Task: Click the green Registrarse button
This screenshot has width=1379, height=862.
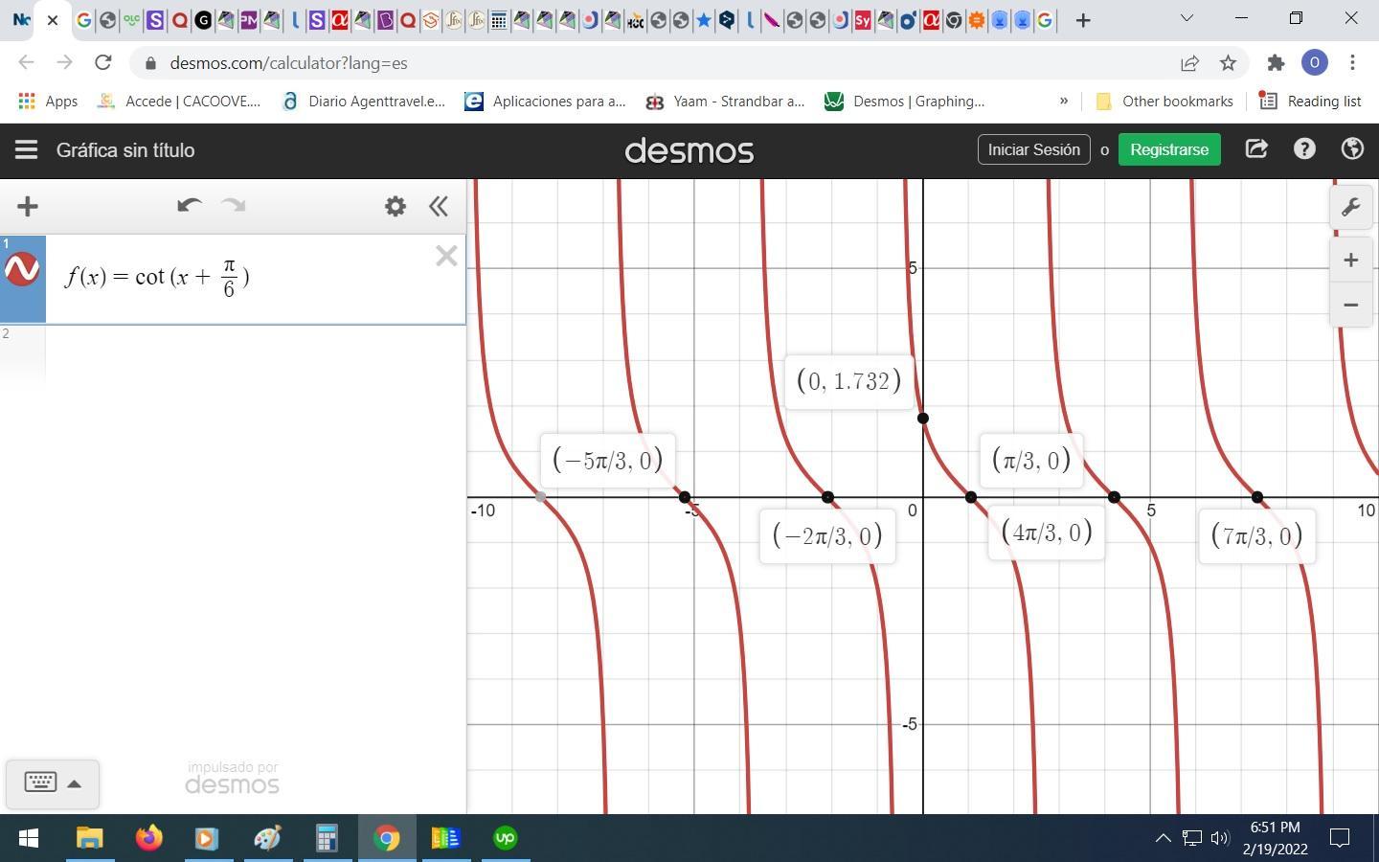Action: [1168, 149]
